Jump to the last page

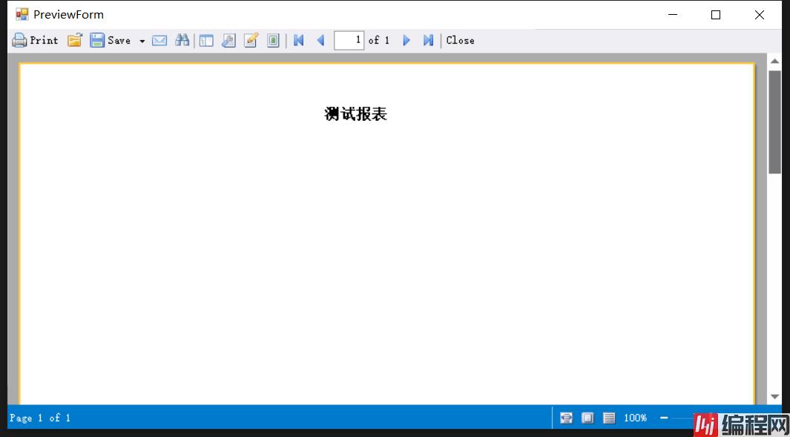click(x=428, y=41)
